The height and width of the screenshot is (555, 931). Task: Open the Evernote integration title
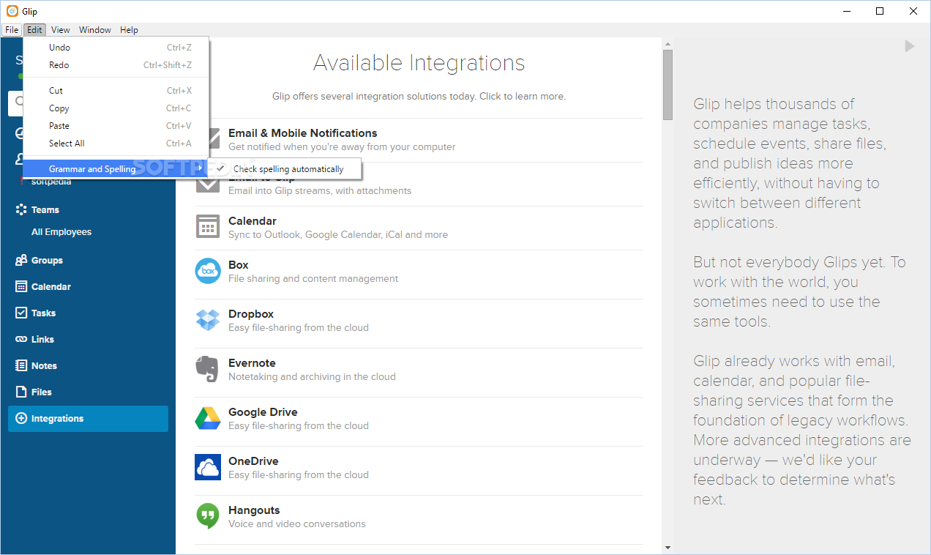pyautogui.click(x=252, y=363)
